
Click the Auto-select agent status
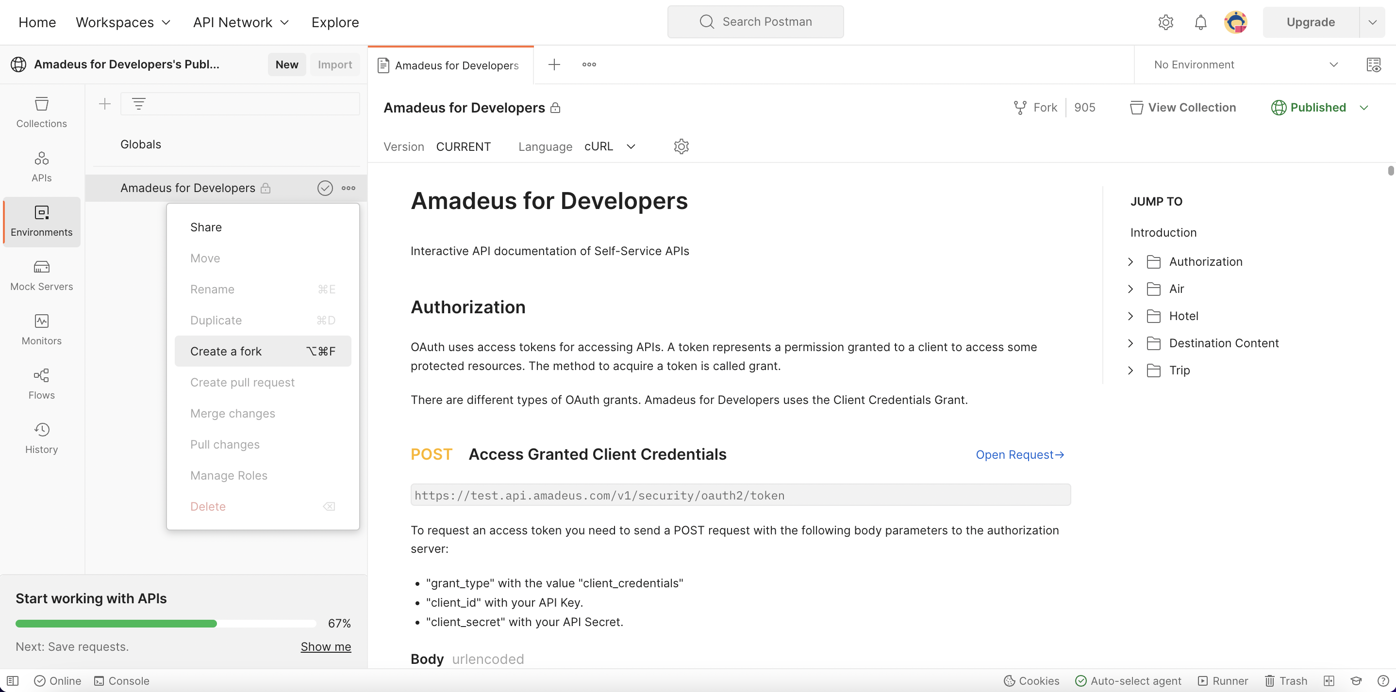coord(1128,681)
